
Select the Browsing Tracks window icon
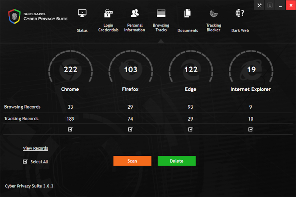point(161,13)
